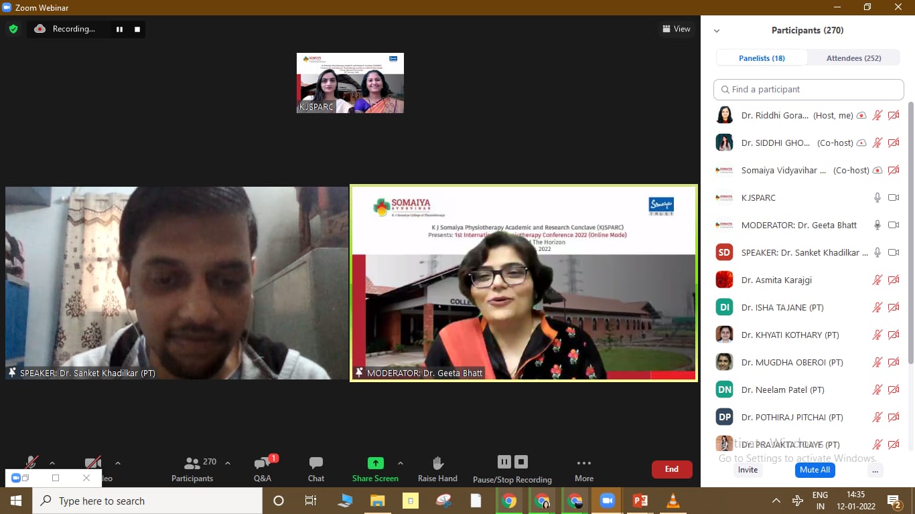Open File Explorer from the taskbar
The height and width of the screenshot is (514, 915).
pos(377,501)
